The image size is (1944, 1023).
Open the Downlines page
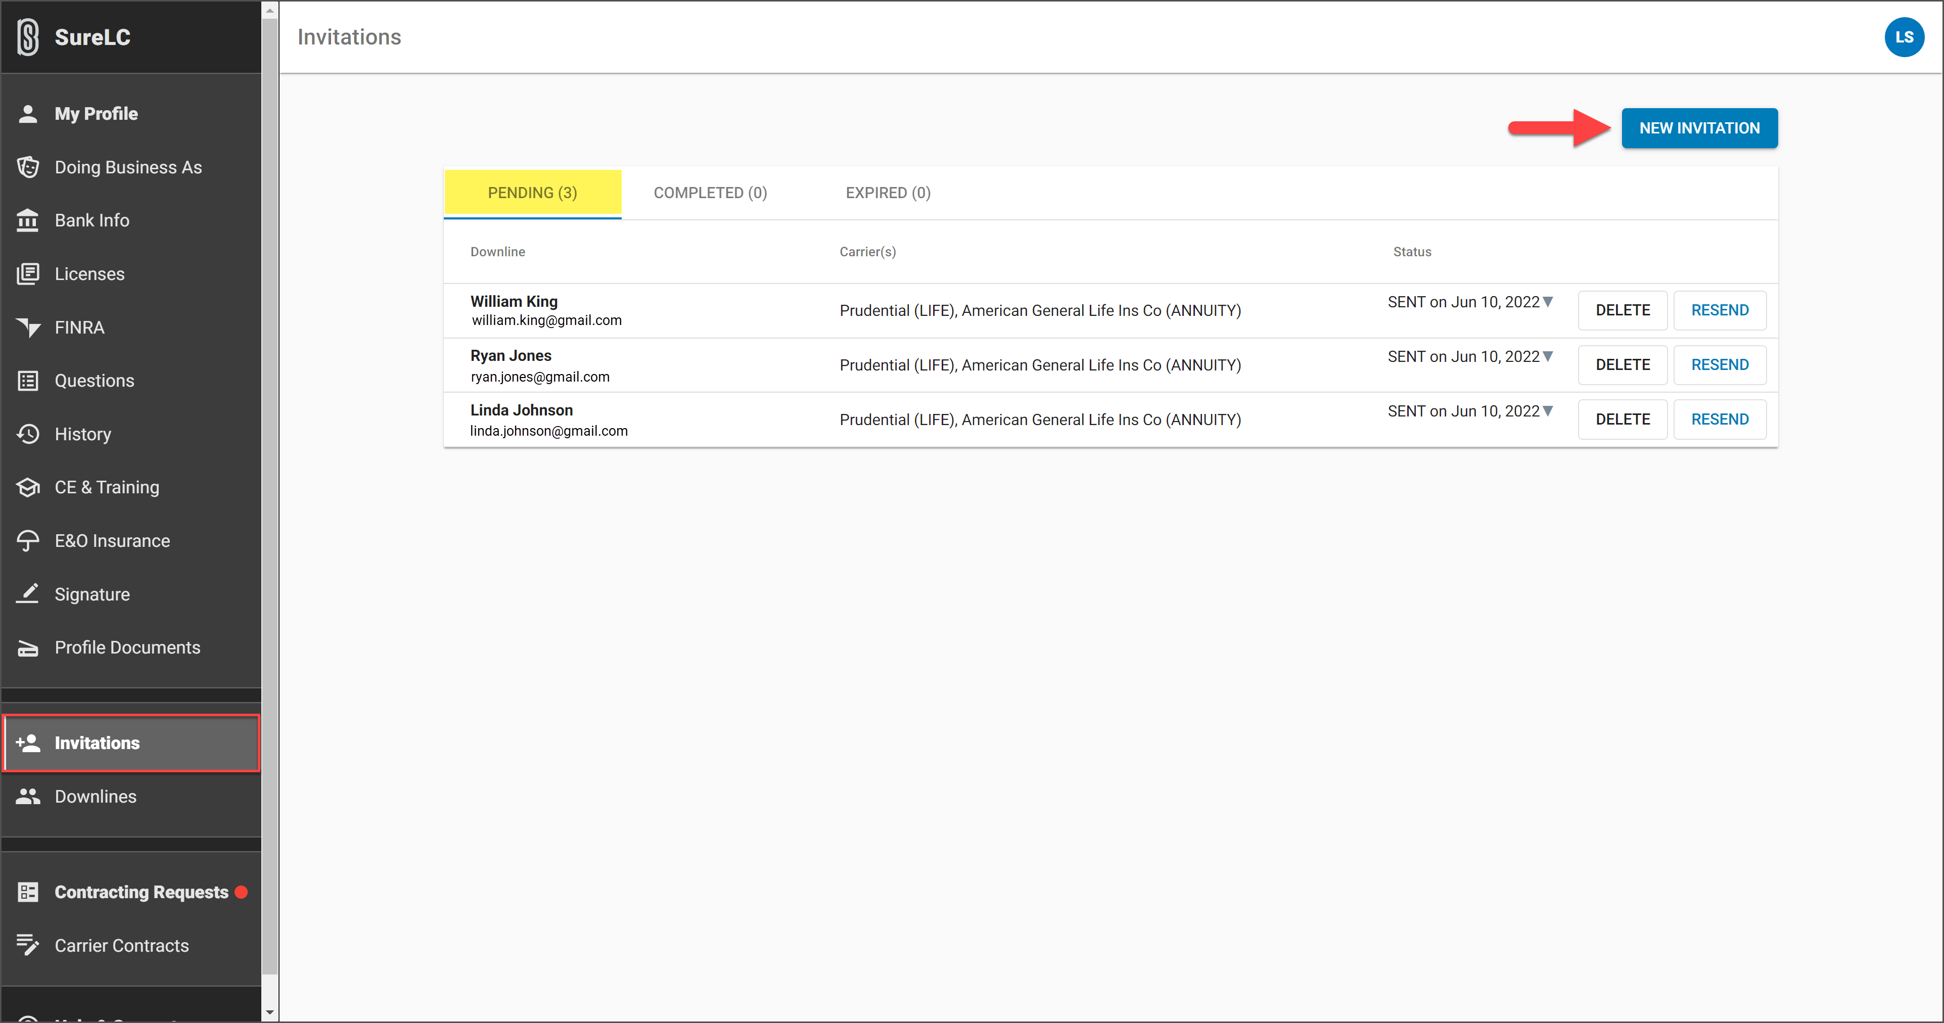pyautogui.click(x=131, y=797)
